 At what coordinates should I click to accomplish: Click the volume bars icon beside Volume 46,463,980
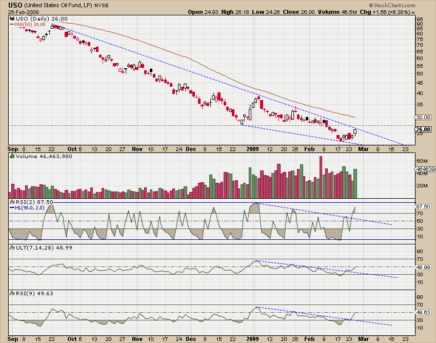click(x=12, y=156)
